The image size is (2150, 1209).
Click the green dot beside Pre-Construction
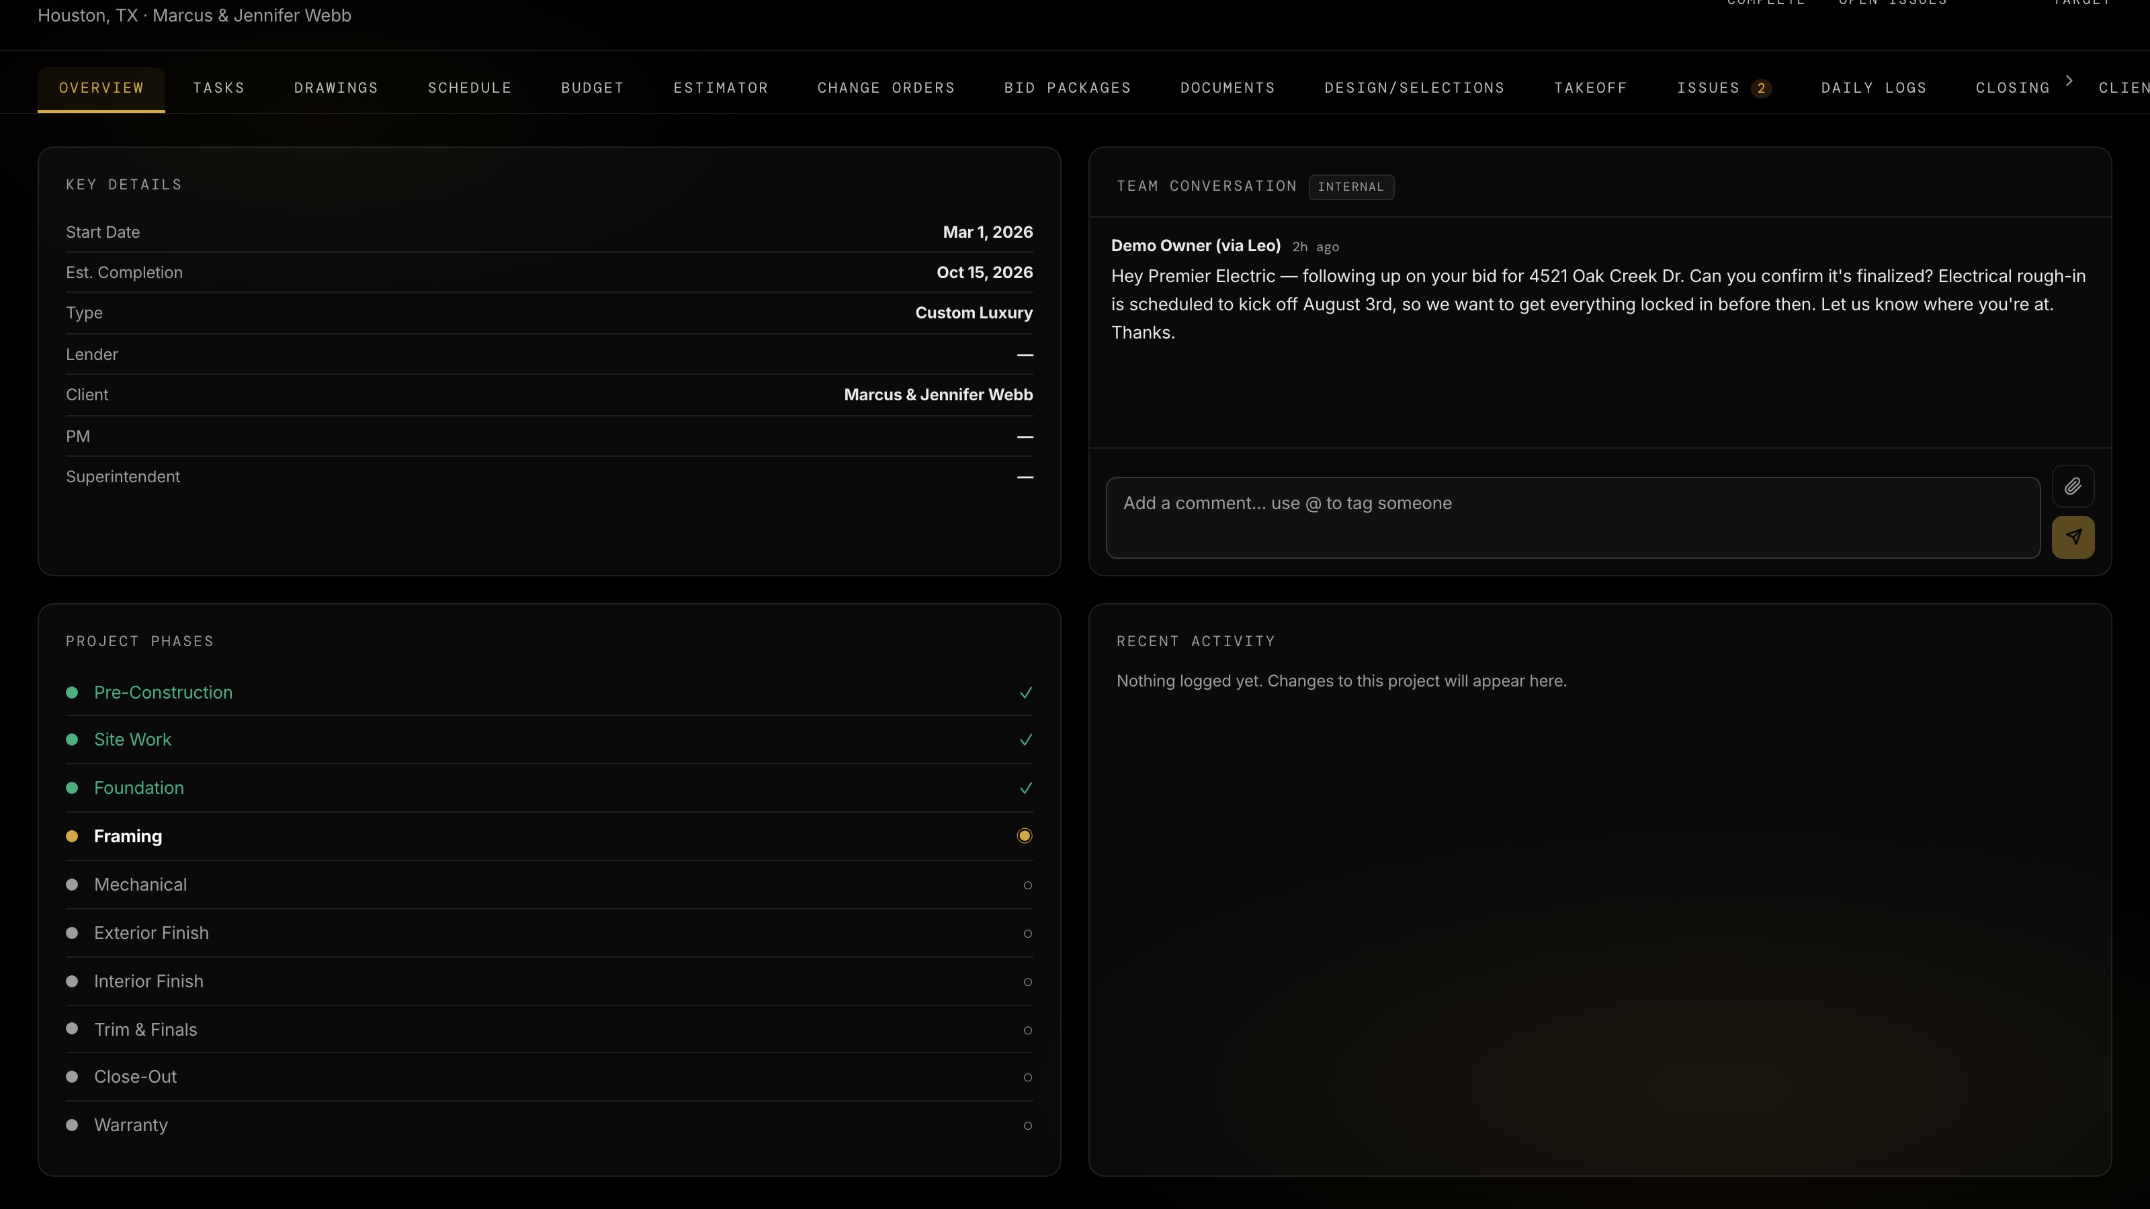pyautogui.click(x=72, y=692)
